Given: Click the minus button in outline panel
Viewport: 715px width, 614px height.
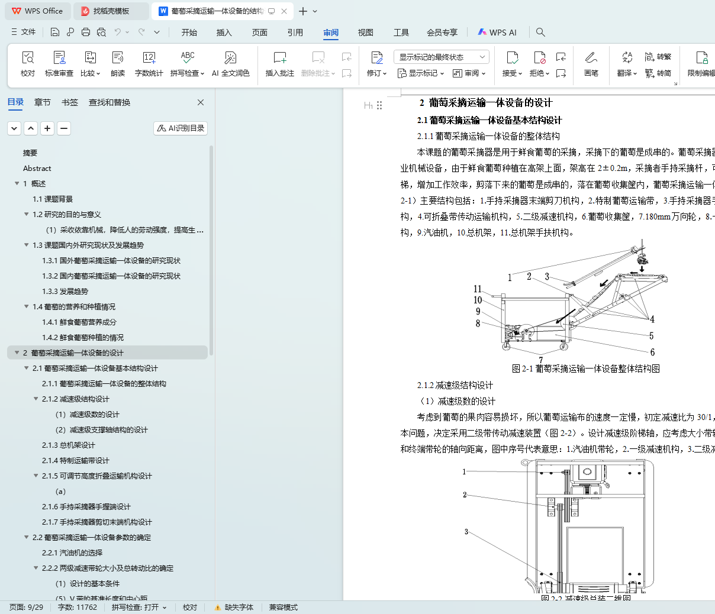Looking at the screenshot, I should click(64, 128).
